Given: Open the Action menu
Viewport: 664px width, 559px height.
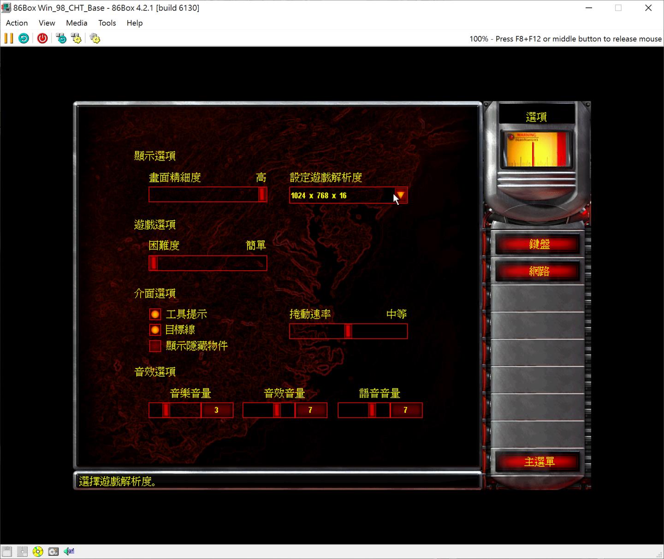Looking at the screenshot, I should tap(17, 23).
